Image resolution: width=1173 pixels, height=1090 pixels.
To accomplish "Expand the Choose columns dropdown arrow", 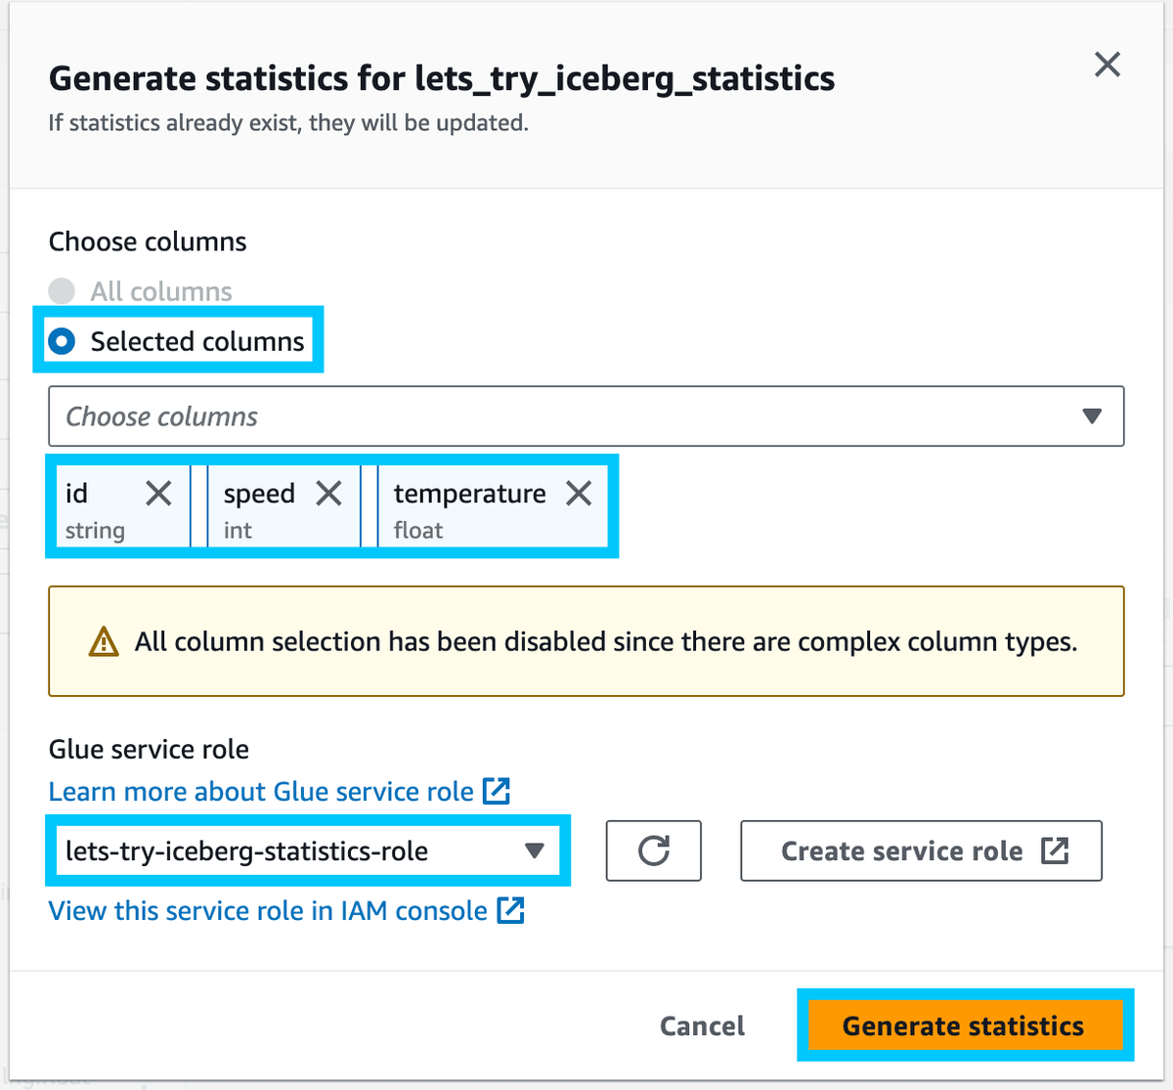I will (x=1092, y=416).
